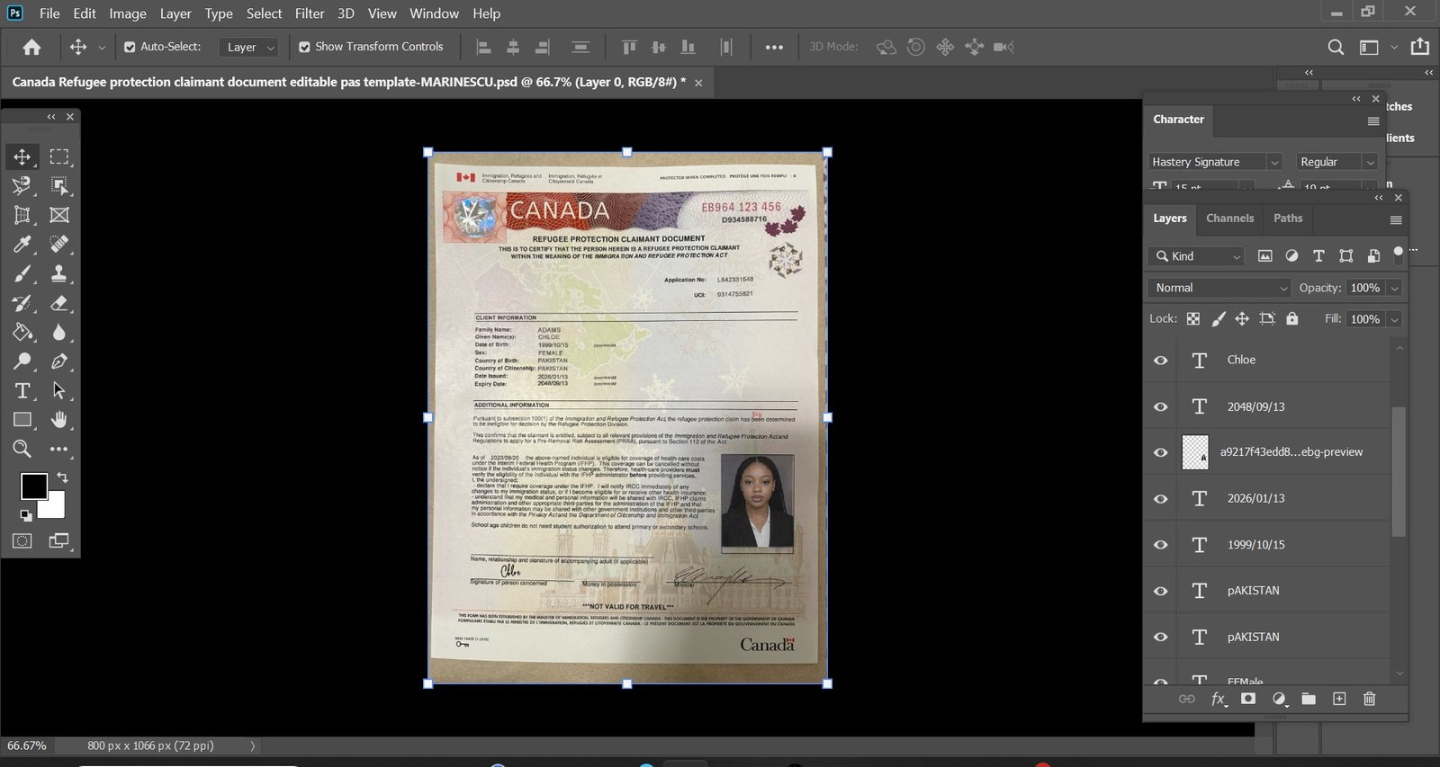Viewport: 1440px width, 767px height.
Task: Select the Path Selection tool
Action: pos(59,390)
